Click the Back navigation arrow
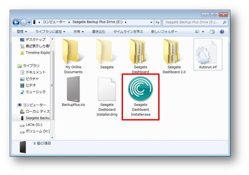249x175 pixels. pos(16,22)
